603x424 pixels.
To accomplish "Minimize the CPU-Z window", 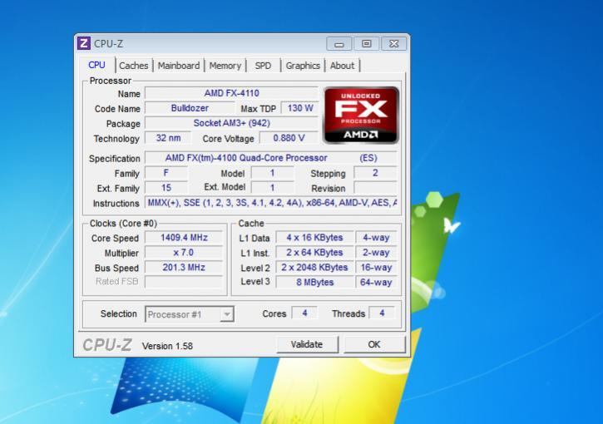I will (x=339, y=44).
